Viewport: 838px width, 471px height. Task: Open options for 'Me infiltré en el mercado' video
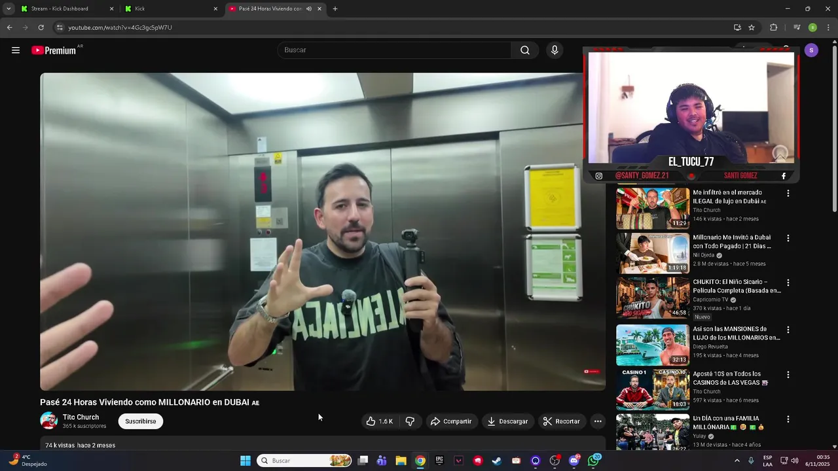[788, 194]
